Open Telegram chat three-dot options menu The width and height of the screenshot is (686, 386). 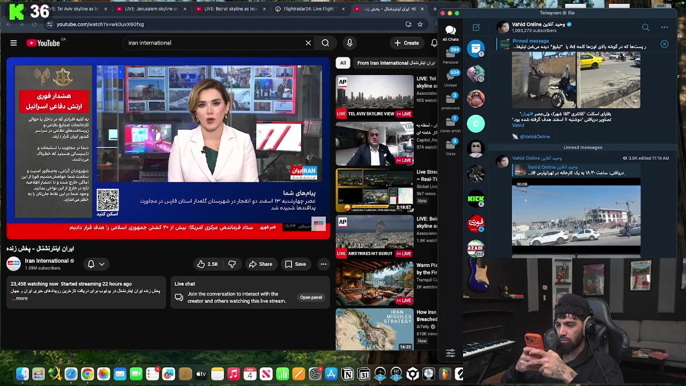pyautogui.click(x=665, y=27)
